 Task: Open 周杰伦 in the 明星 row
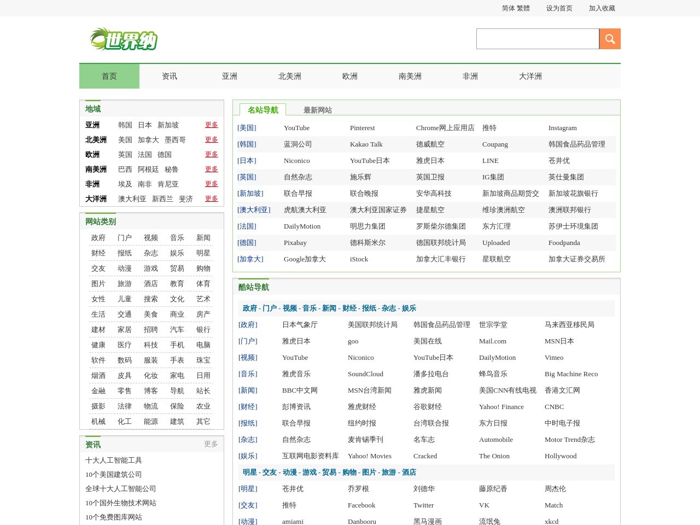pos(555,489)
